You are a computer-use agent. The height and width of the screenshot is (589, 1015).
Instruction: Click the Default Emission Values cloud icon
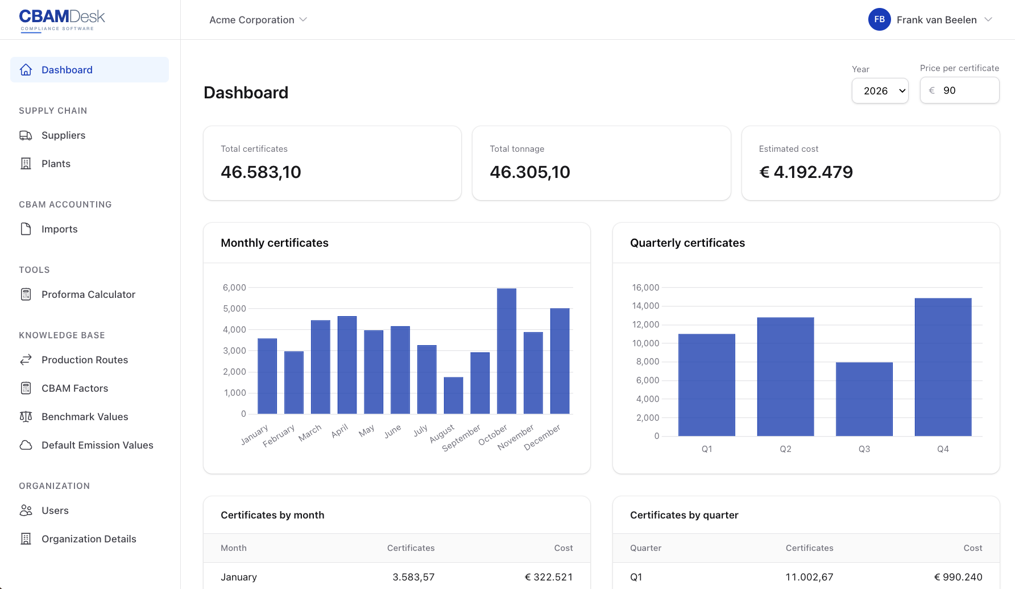[x=26, y=445]
